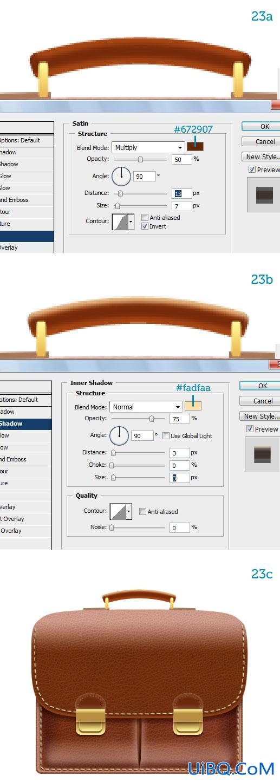Click the brown Satin color swatch

tap(195, 146)
